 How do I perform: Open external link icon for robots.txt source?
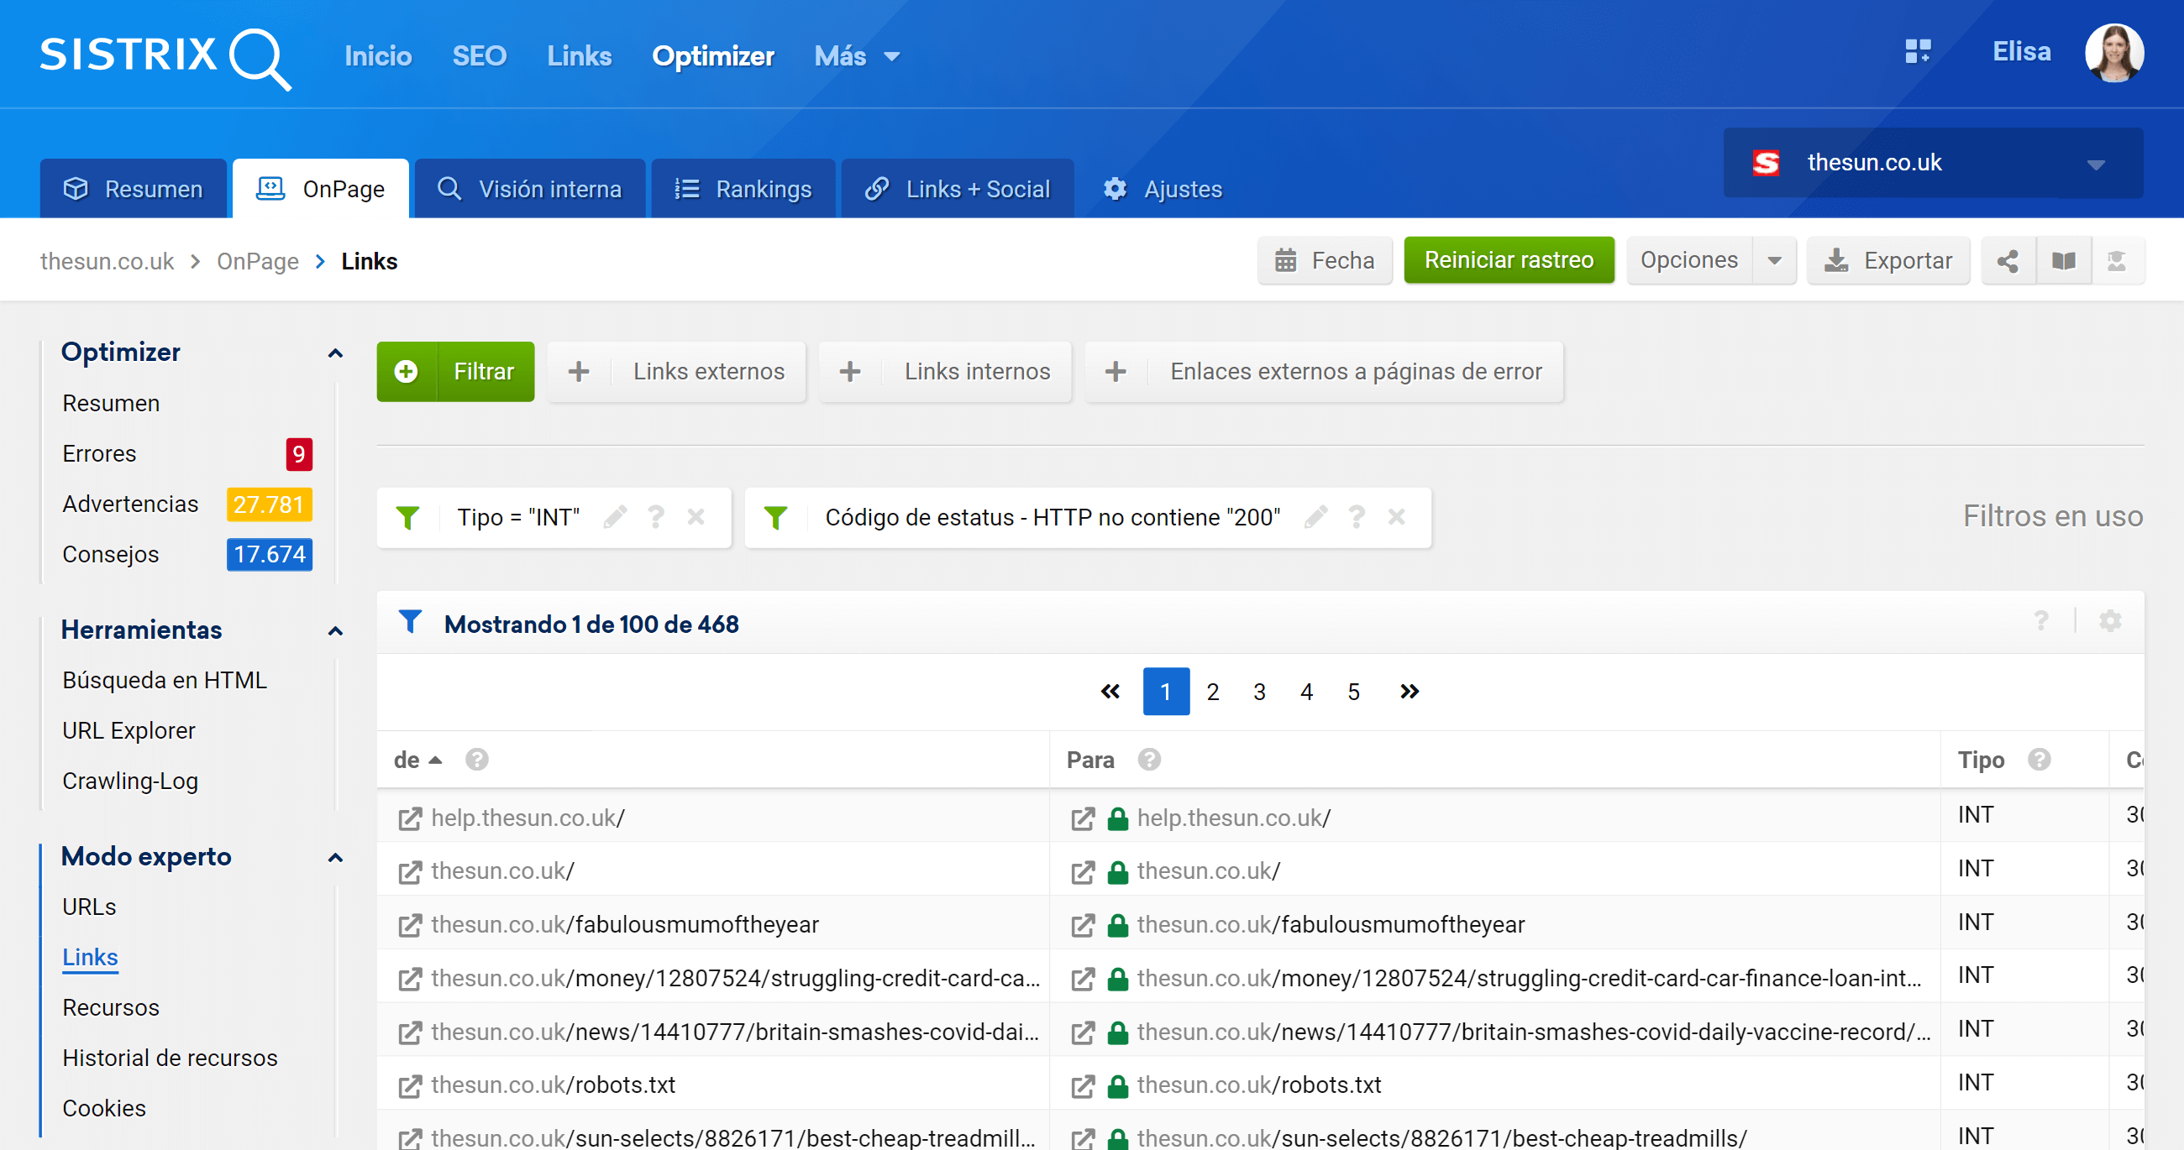410,1085
